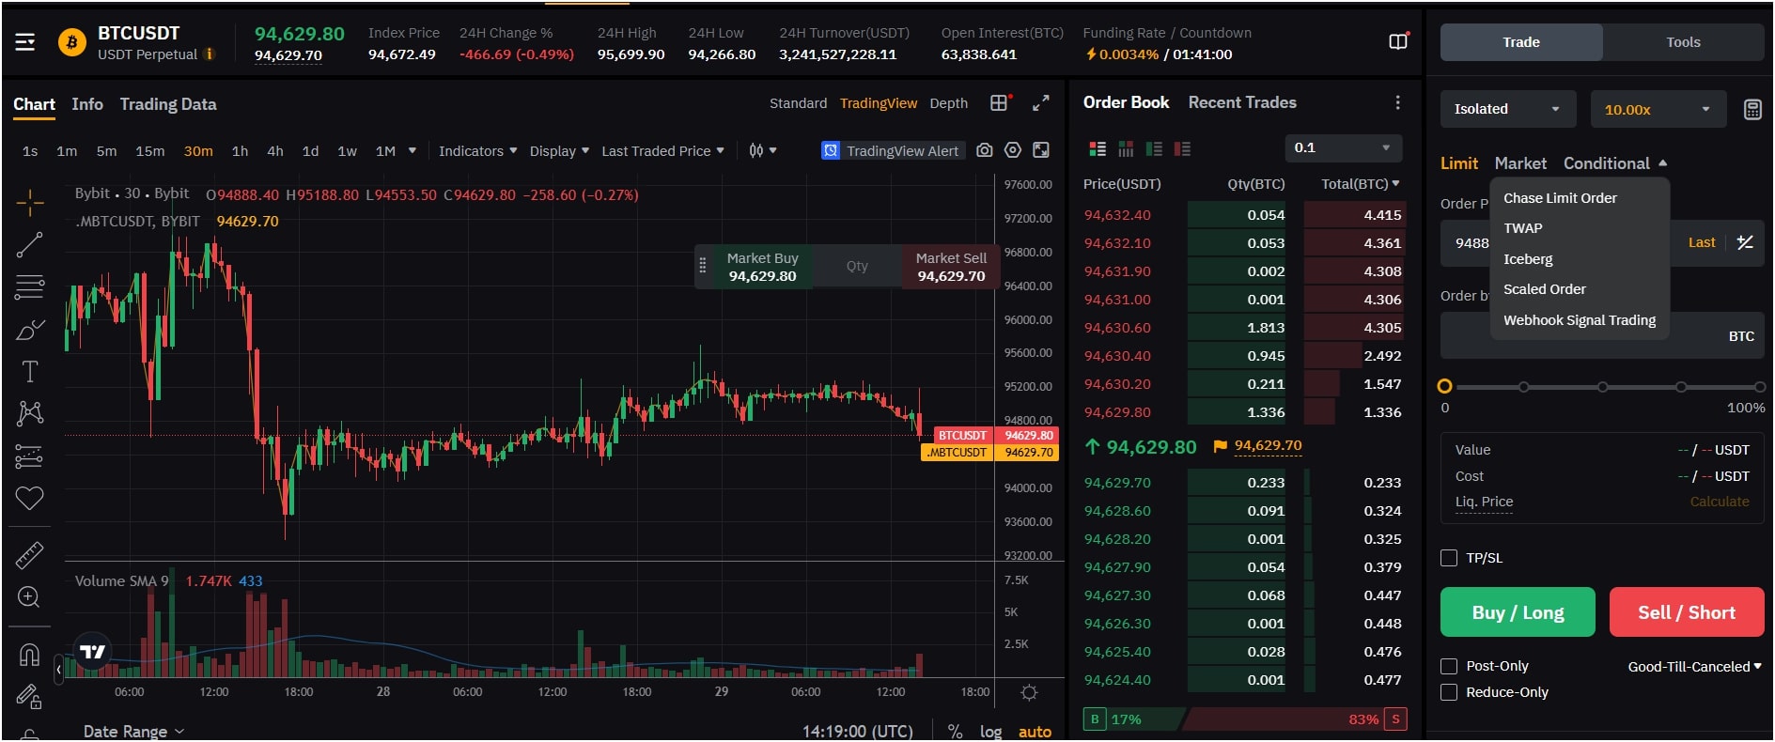
Task: Select Webhook Signal Trading option
Action: click(x=1580, y=320)
